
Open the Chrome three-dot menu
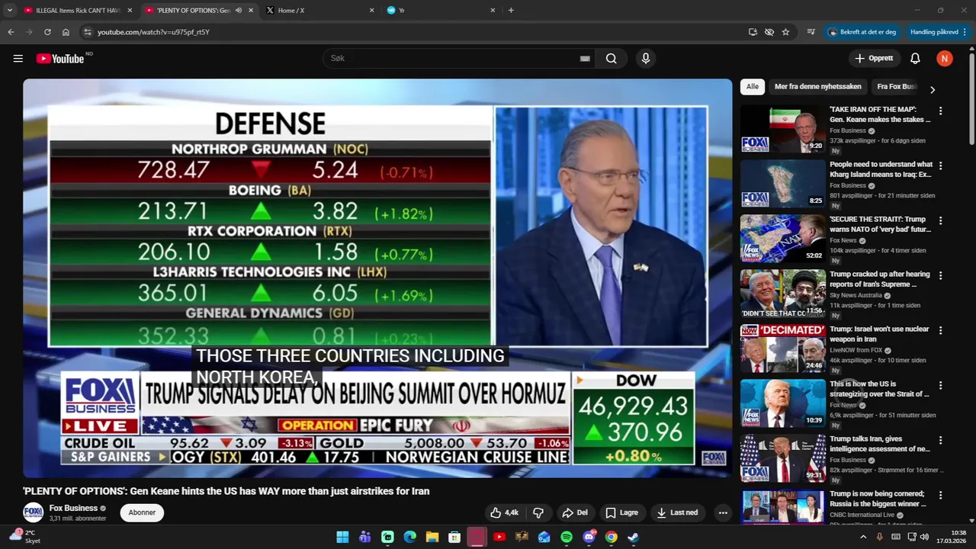965,32
